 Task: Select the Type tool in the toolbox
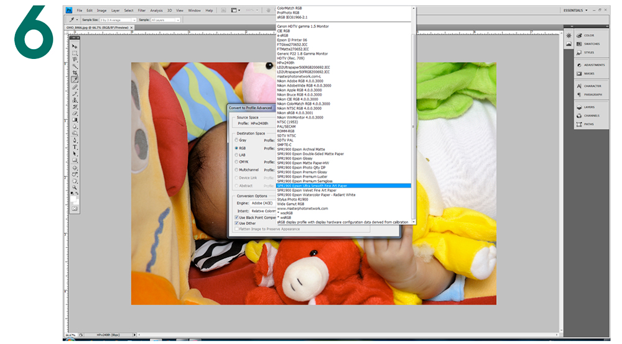tap(75, 147)
